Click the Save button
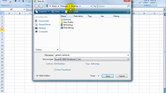 point(108,76)
